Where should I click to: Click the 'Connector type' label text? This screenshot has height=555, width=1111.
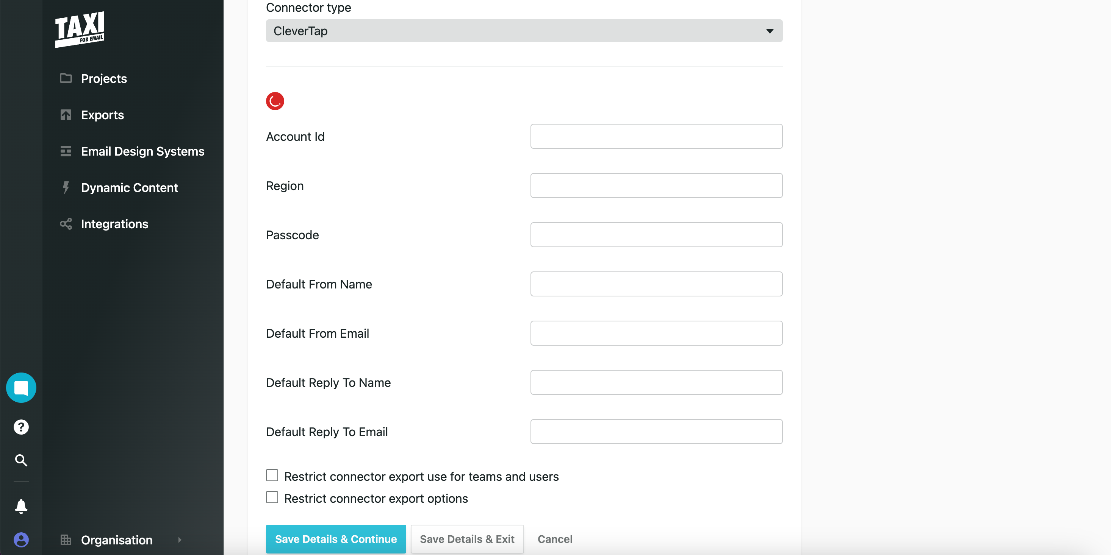[x=308, y=7]
